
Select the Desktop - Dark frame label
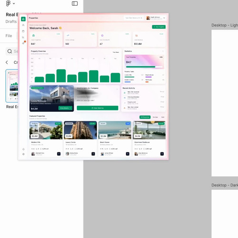click(x=225, y=185)
